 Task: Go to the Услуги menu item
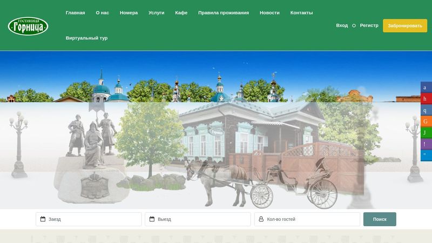tap(157, 12)
